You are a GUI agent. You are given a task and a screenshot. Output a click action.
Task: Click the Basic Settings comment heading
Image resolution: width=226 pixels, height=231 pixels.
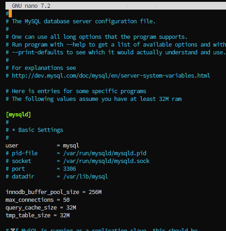click(x=41, y=130)
